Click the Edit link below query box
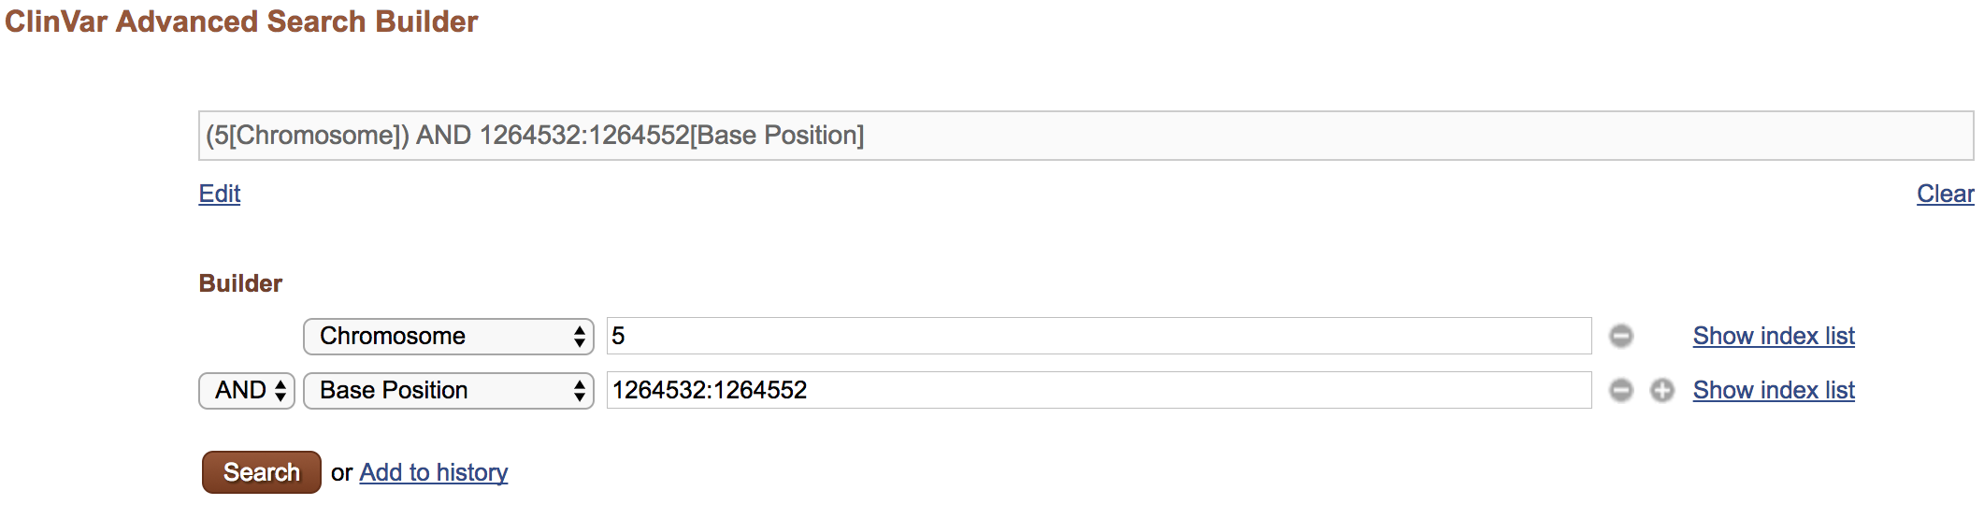Screen dimensions: 1984x505 point(220,194)
